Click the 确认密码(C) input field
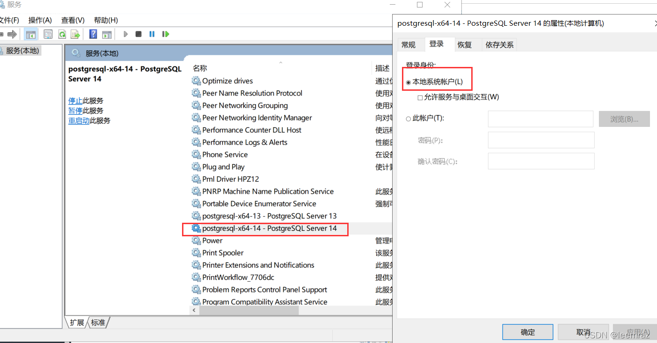 (541, 161)
